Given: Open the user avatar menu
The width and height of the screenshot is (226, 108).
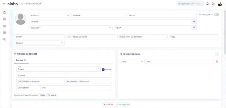Looking at the screenshot, I should [220, 4].
